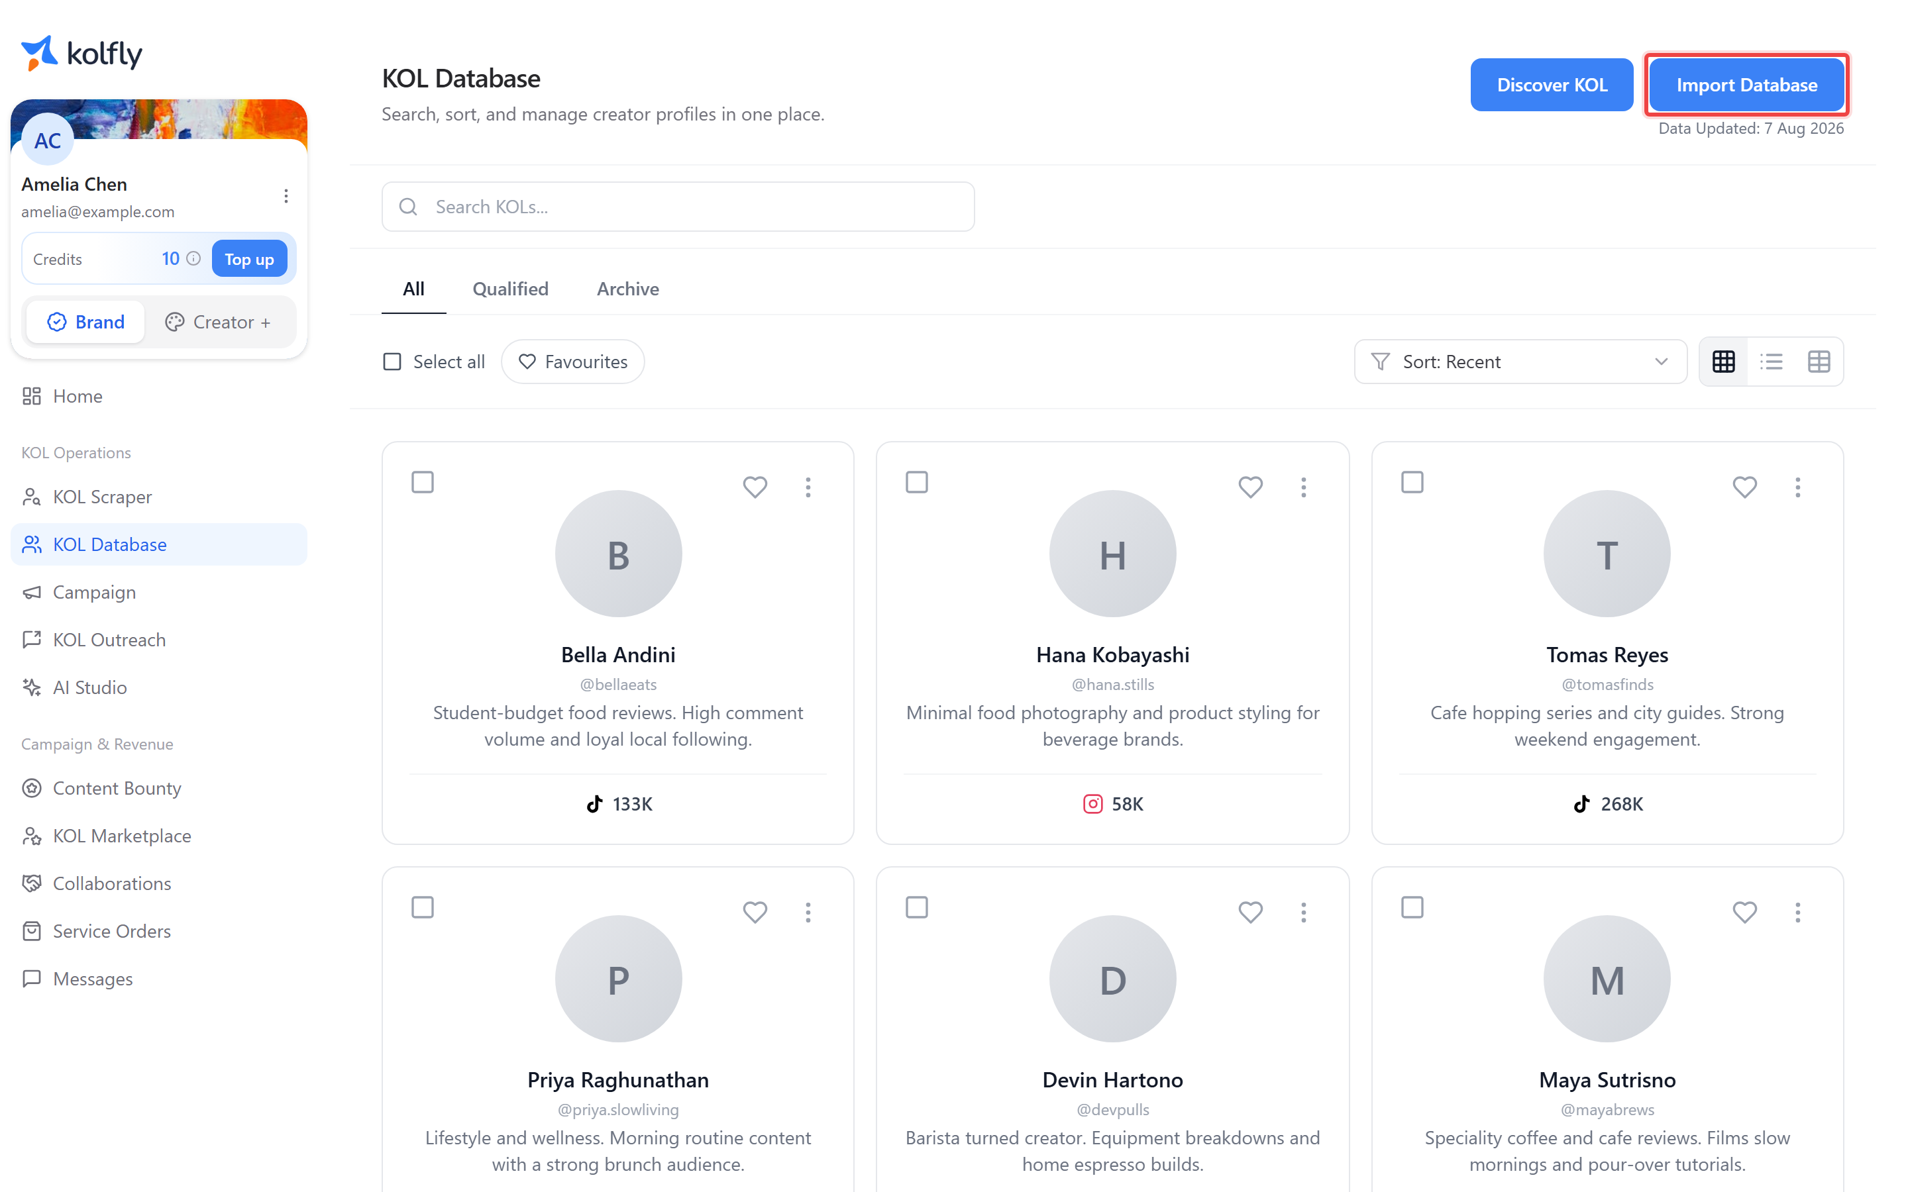
Task: Click the name Devin Hartono
Action: pyautogui.click(x=1112, y=1080)
